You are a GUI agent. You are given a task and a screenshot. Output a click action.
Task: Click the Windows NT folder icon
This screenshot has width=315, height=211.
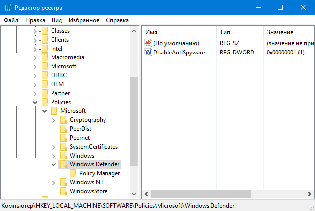pyautogui.click(x=64, y=182)
